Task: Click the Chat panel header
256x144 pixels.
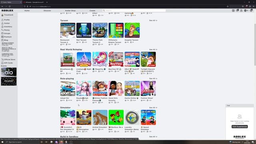Action: click(240, 106)
